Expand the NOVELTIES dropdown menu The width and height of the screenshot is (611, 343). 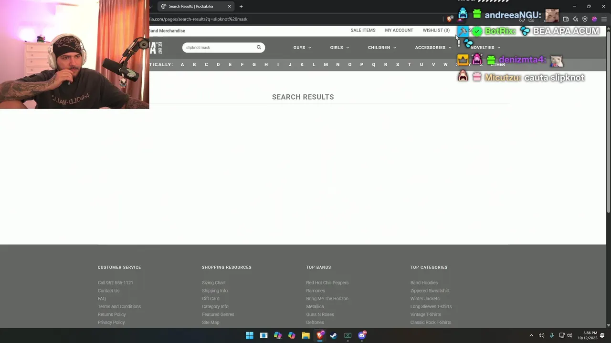[485, 47]
